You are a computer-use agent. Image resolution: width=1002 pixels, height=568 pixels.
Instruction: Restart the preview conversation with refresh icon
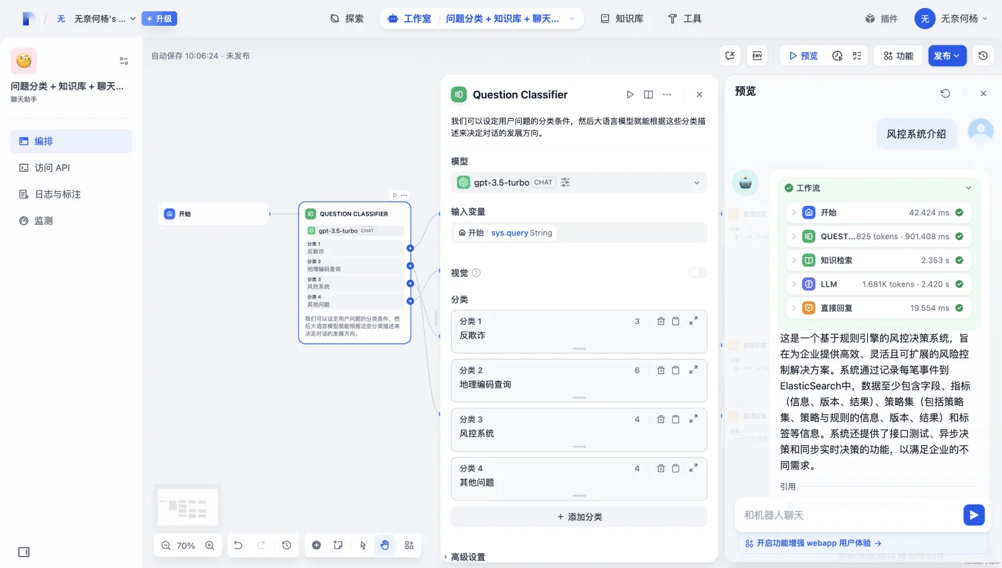[945, 94]
